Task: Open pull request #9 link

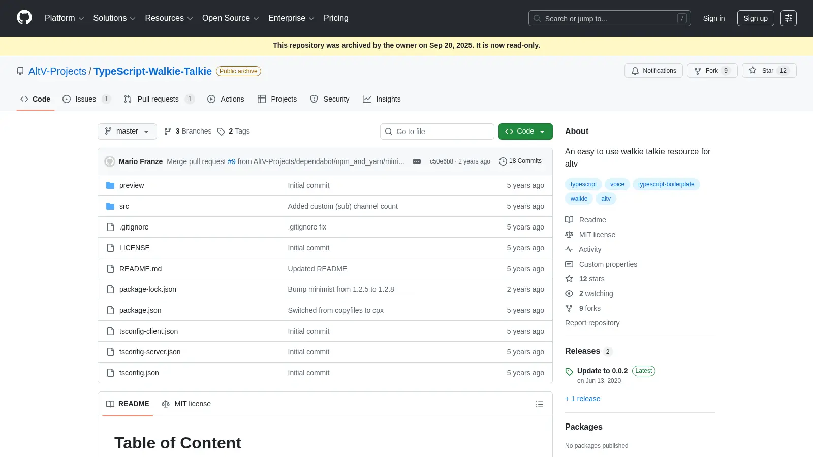Action: click(x=232, y=161)
